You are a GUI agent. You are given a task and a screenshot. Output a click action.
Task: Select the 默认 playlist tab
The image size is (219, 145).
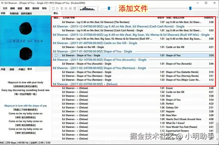pos(56,13)
